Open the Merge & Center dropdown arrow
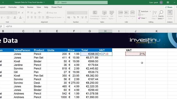The width and height of the screenshot is (177, 99). 63,17
